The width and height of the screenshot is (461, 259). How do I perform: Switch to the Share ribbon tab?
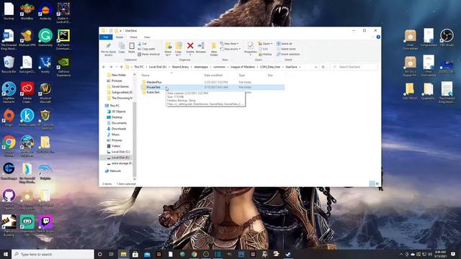coord(133,37)
